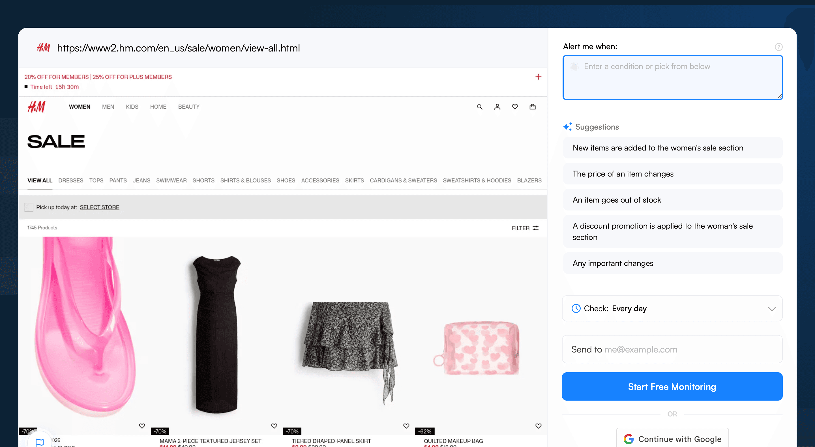Switch to the SHOES tab

(x=286, y=180)
